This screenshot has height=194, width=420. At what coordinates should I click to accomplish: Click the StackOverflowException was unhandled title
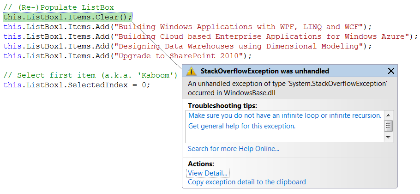(x=265, y=71)
